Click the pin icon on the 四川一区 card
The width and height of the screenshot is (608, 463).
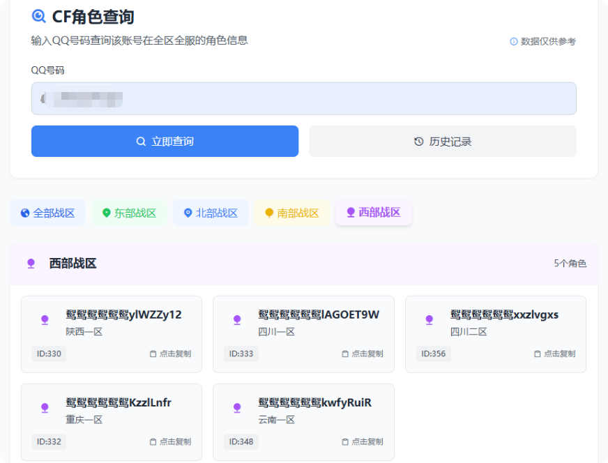(x=237, y=320)
